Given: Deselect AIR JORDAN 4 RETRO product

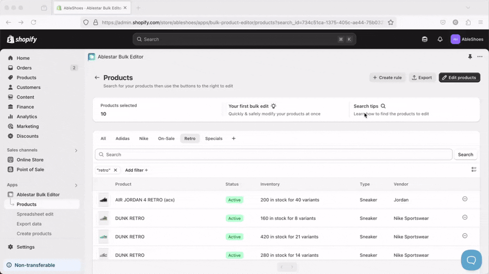Looking at the screenshot, I should coord(465,199).
